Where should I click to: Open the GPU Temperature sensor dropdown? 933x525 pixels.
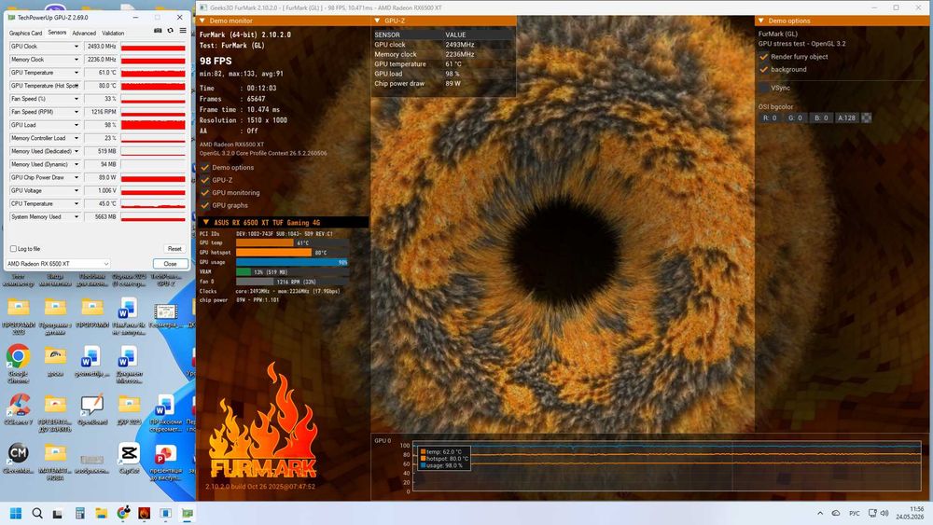(77, 73)
